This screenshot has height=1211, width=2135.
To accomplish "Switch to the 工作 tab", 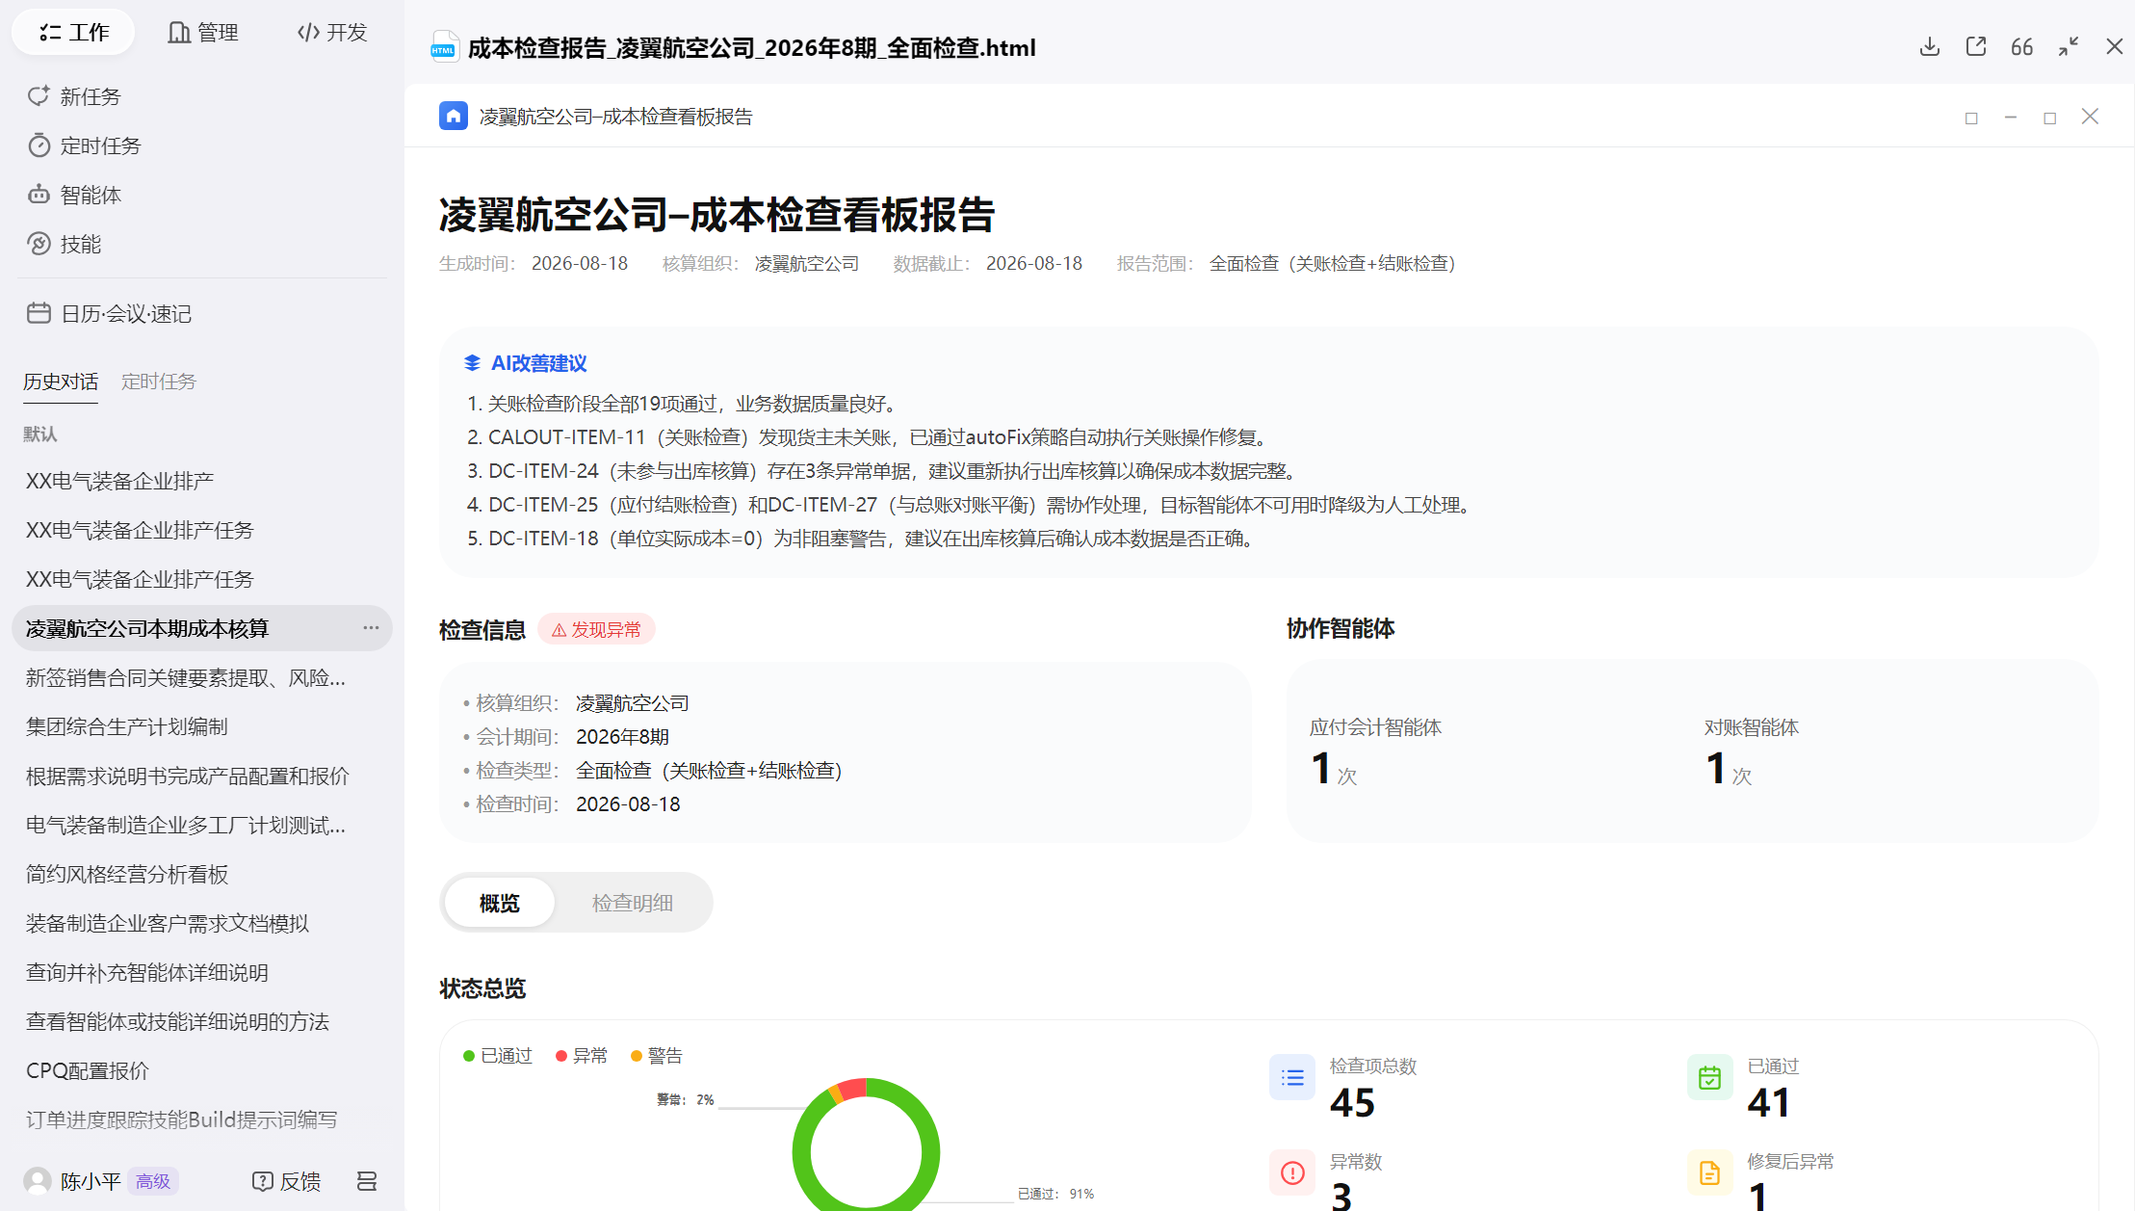I will pyautogui.click(x=73, y=32).
